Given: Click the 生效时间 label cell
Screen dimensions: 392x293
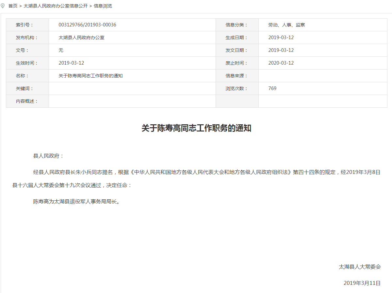Looking at the screenshot, I should click(x=27, y=63).
